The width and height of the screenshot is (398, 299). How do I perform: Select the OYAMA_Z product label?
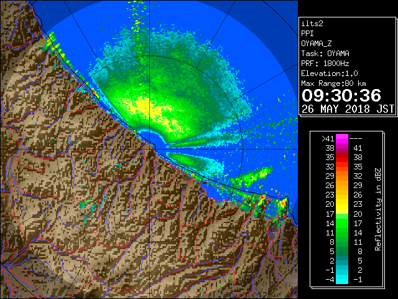click(x=317, y=44)
